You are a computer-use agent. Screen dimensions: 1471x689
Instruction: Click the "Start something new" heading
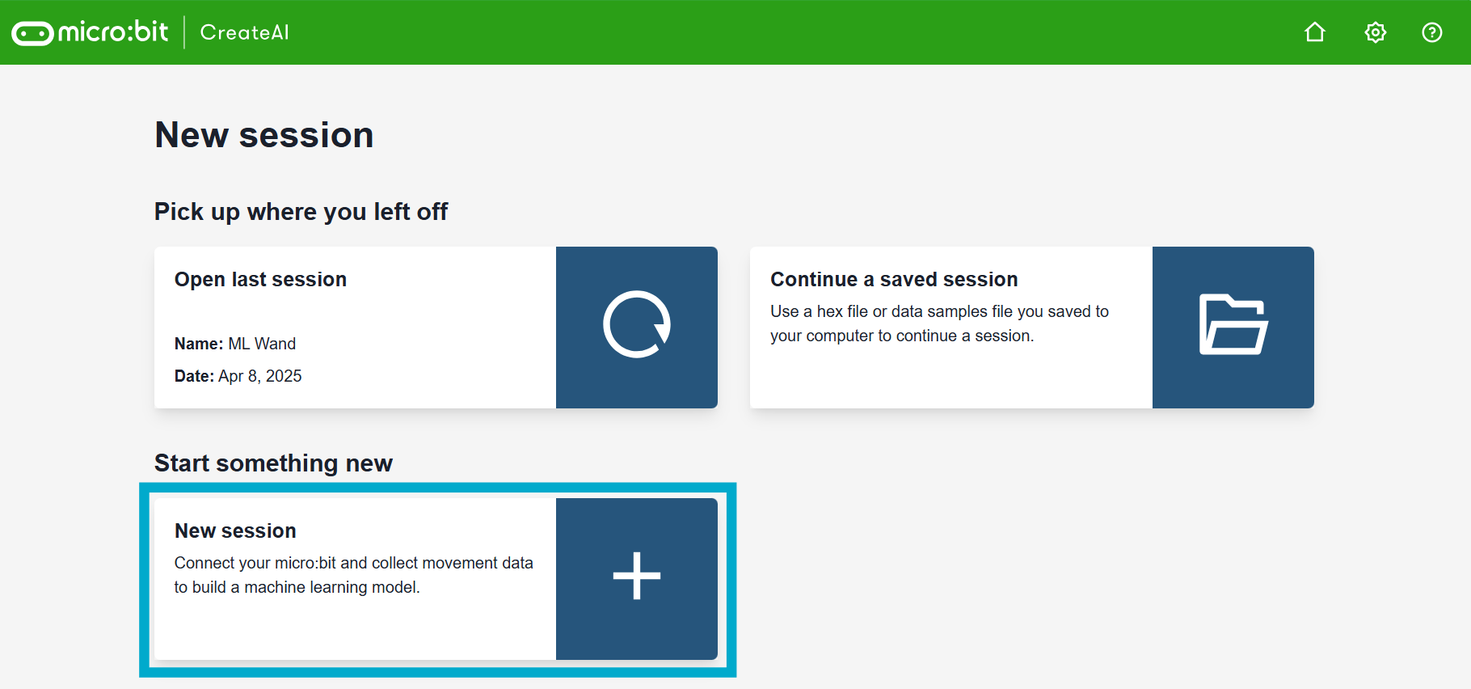[273, 463]
